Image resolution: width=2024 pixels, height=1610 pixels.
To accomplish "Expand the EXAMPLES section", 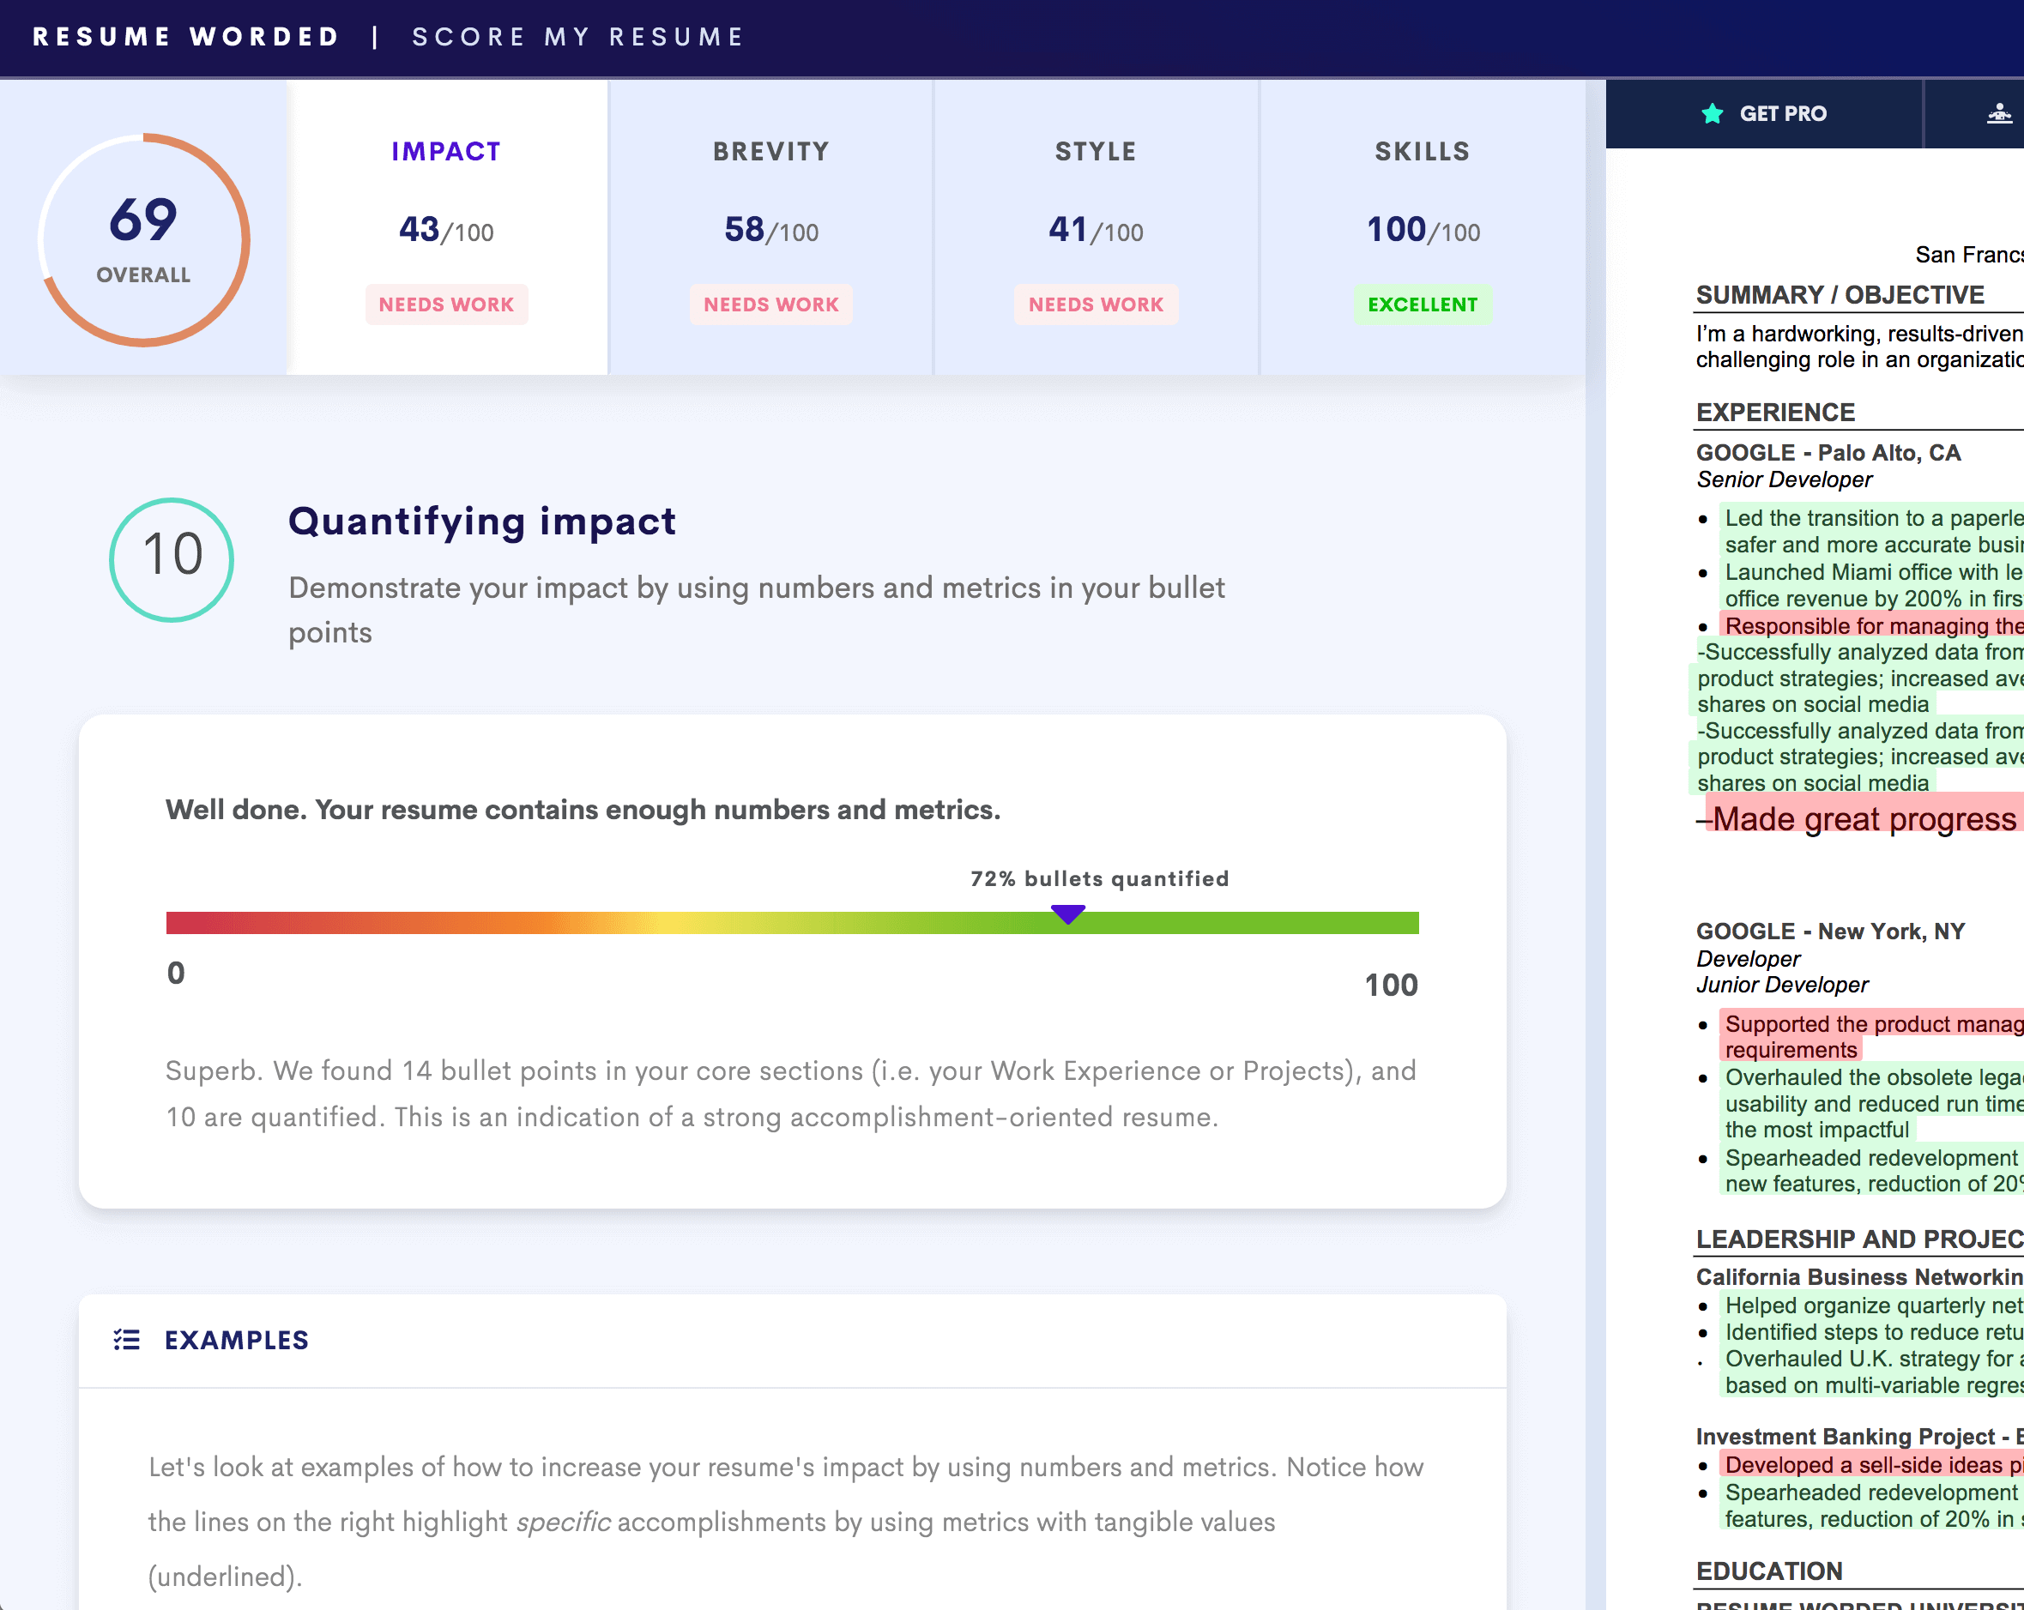I will click(235, 1339).
